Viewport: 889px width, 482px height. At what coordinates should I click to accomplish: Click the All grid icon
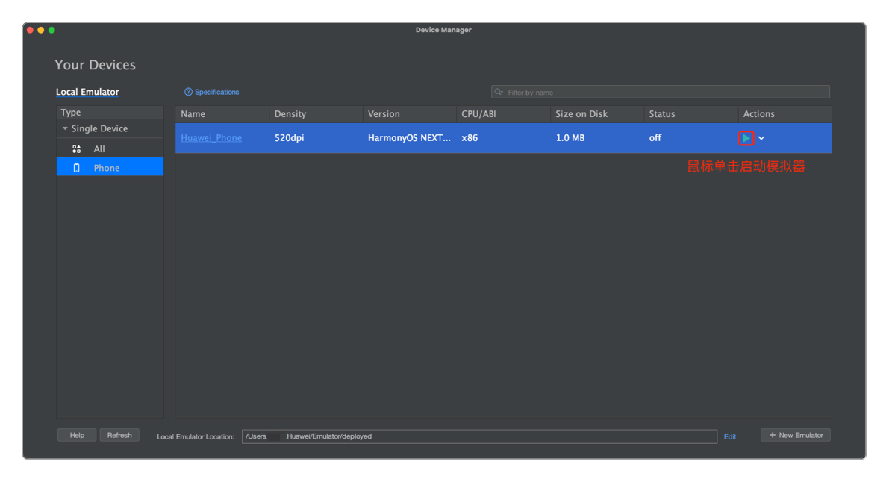[x=77, y=149]
